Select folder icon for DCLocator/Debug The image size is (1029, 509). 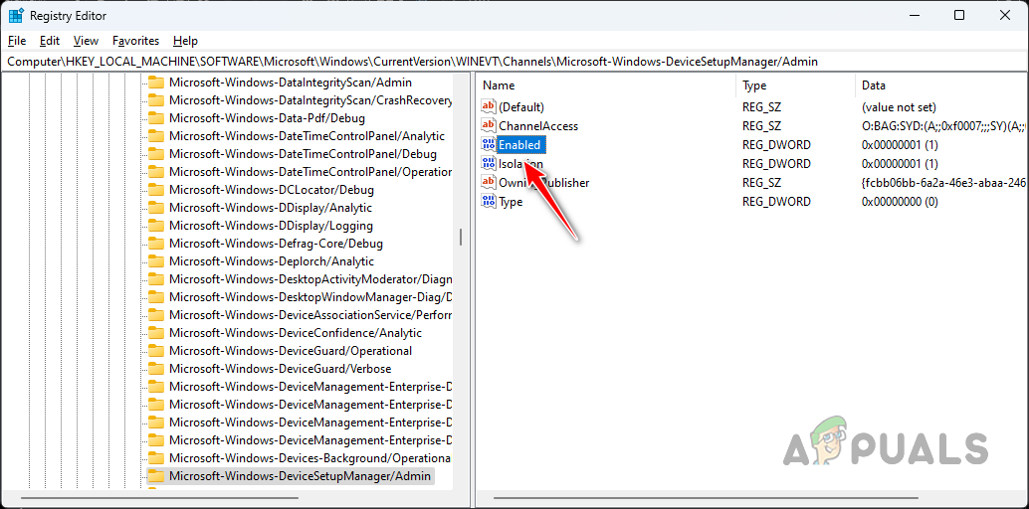(x=155, y=190)
